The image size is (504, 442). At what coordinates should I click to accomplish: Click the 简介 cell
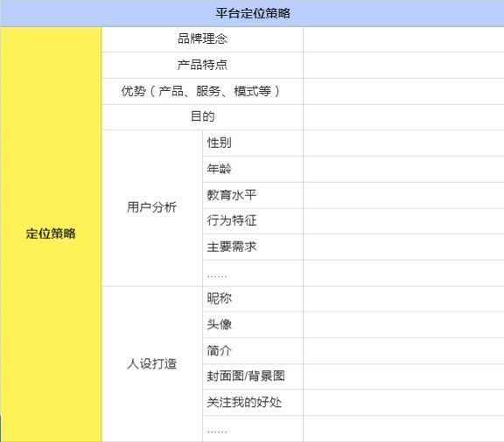pyautogui.click(x=253, y=351)
